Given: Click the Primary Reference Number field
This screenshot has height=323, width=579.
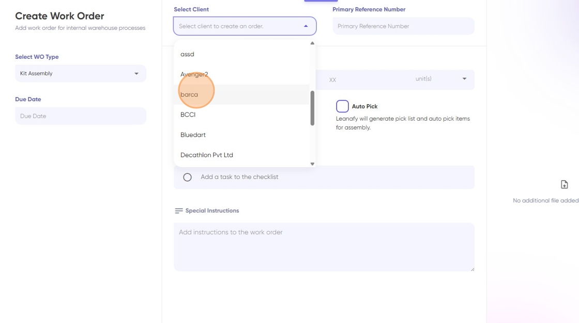Looking at the screenshot, I should click(x=403, y=26).
